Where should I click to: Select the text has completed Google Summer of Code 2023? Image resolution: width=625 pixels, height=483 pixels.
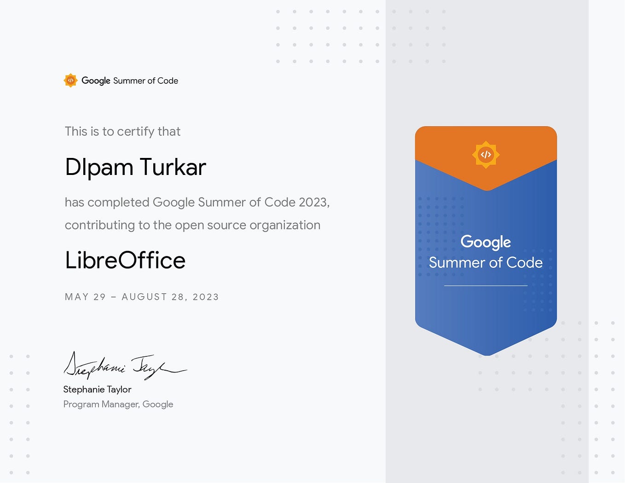tap(197, 202)
